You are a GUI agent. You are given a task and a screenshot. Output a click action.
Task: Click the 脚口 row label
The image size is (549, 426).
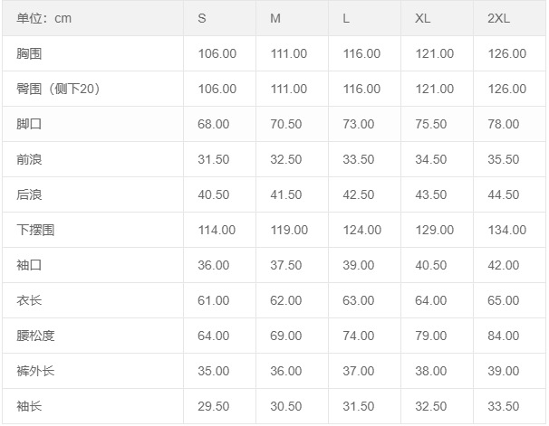point(29,124)
